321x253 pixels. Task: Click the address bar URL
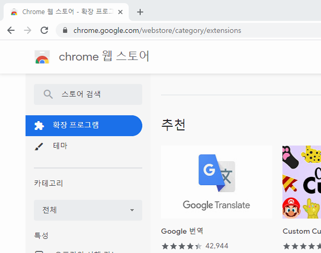[157, 30]
